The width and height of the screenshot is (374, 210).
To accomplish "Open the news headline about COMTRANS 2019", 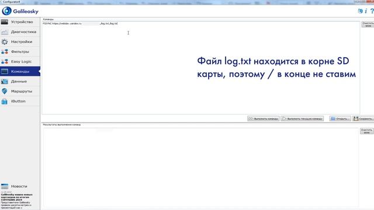I will click(x=17, y=197).
